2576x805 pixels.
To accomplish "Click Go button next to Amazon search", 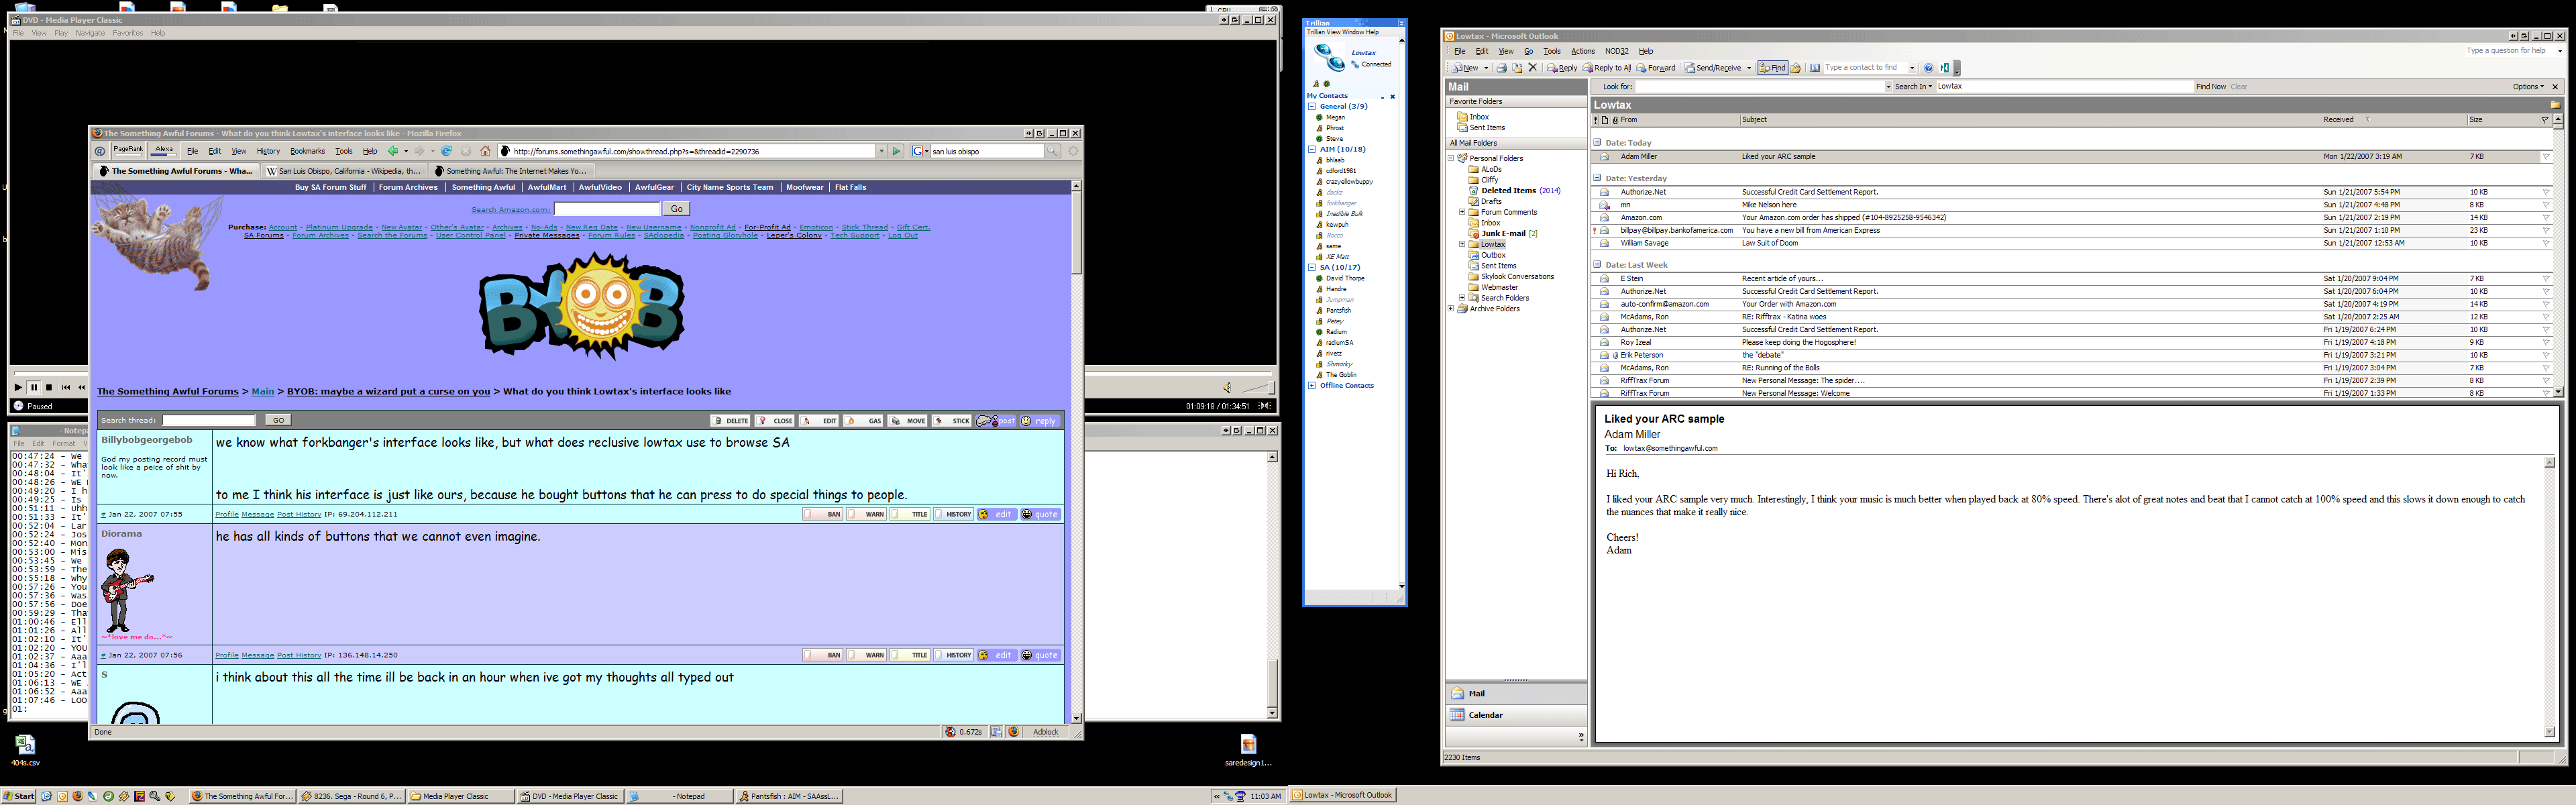I will (677, 209).
